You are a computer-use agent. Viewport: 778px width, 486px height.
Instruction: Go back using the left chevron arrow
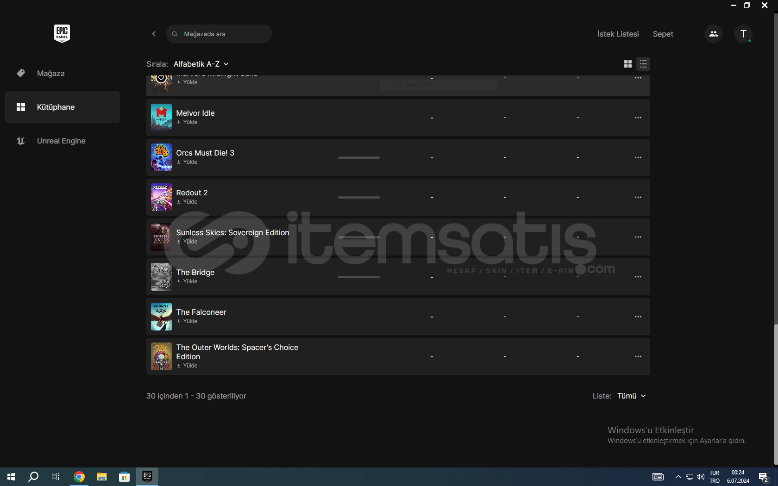click(x=154, y=34)
